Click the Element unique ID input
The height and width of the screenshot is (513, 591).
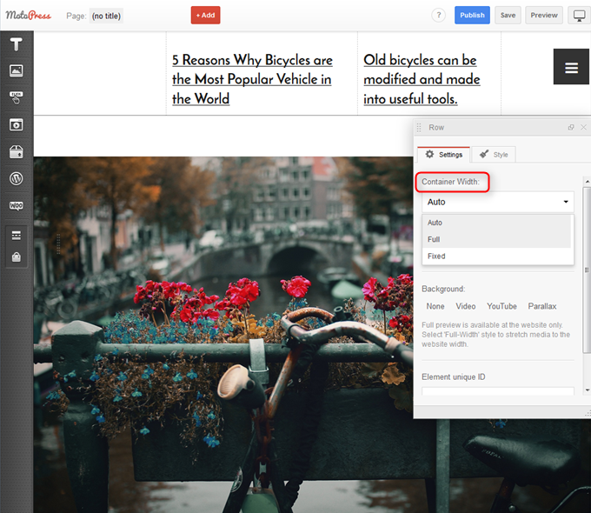497,391
